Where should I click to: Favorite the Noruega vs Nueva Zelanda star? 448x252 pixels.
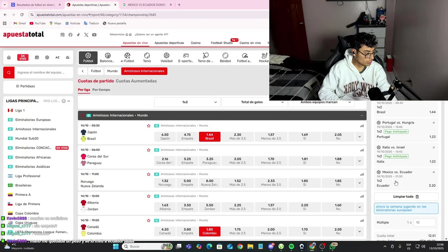(149, 174)
